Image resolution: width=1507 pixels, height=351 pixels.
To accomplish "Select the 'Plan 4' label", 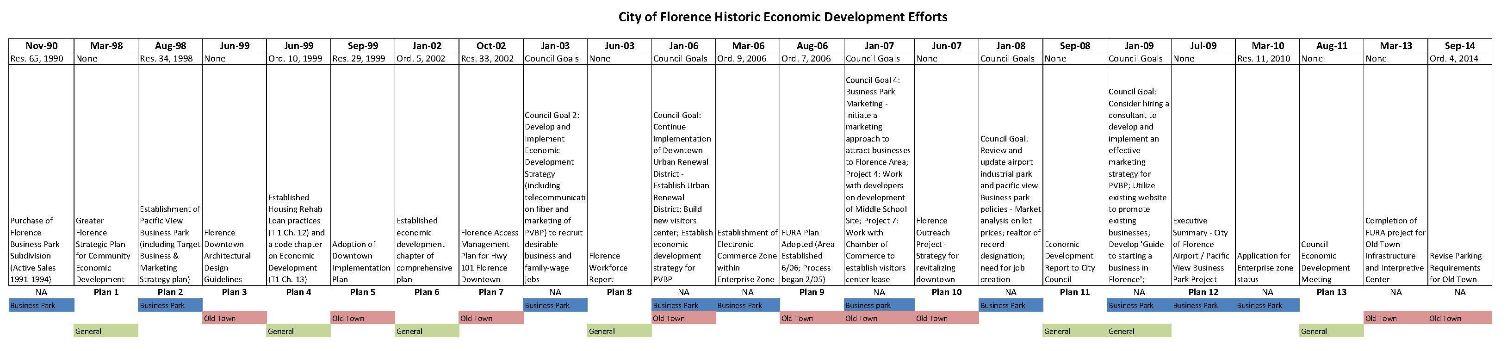I will 298,292.
